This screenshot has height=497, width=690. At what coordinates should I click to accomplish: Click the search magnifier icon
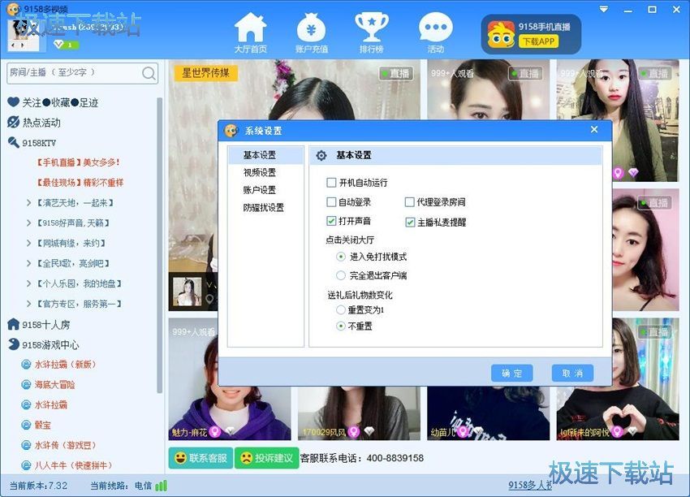[149, 73]
